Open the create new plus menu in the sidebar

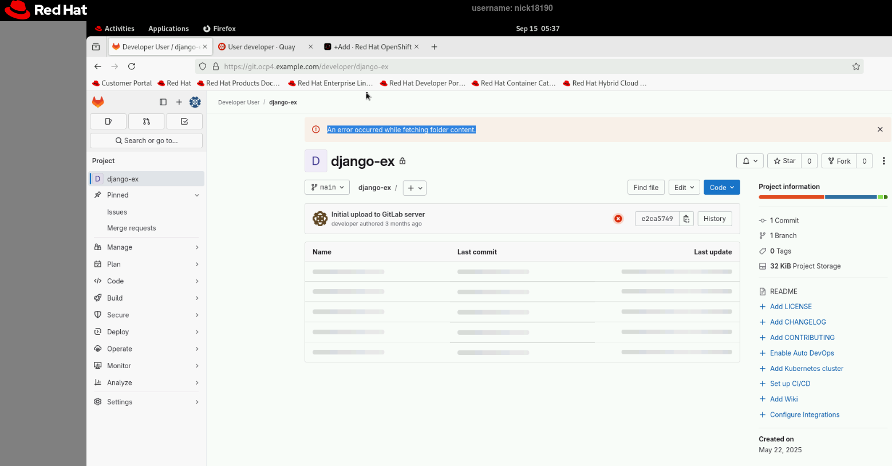click(179, 102)
